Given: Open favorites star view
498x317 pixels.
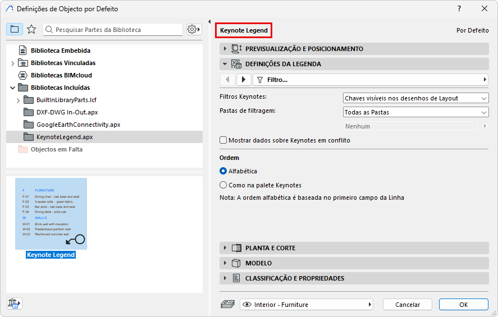Looking at the screenshot, I should click(31, 30).
